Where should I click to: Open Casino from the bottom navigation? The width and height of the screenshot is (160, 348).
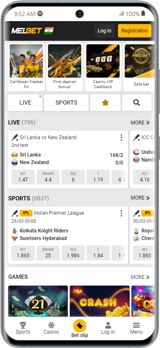click(51, 328)
